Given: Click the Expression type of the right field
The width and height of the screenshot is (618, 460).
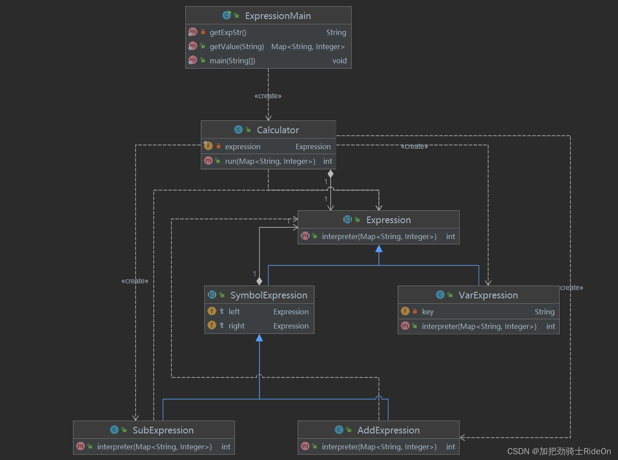Looking at the screenshot, I should pyautogui.click(x=291, y=326).
